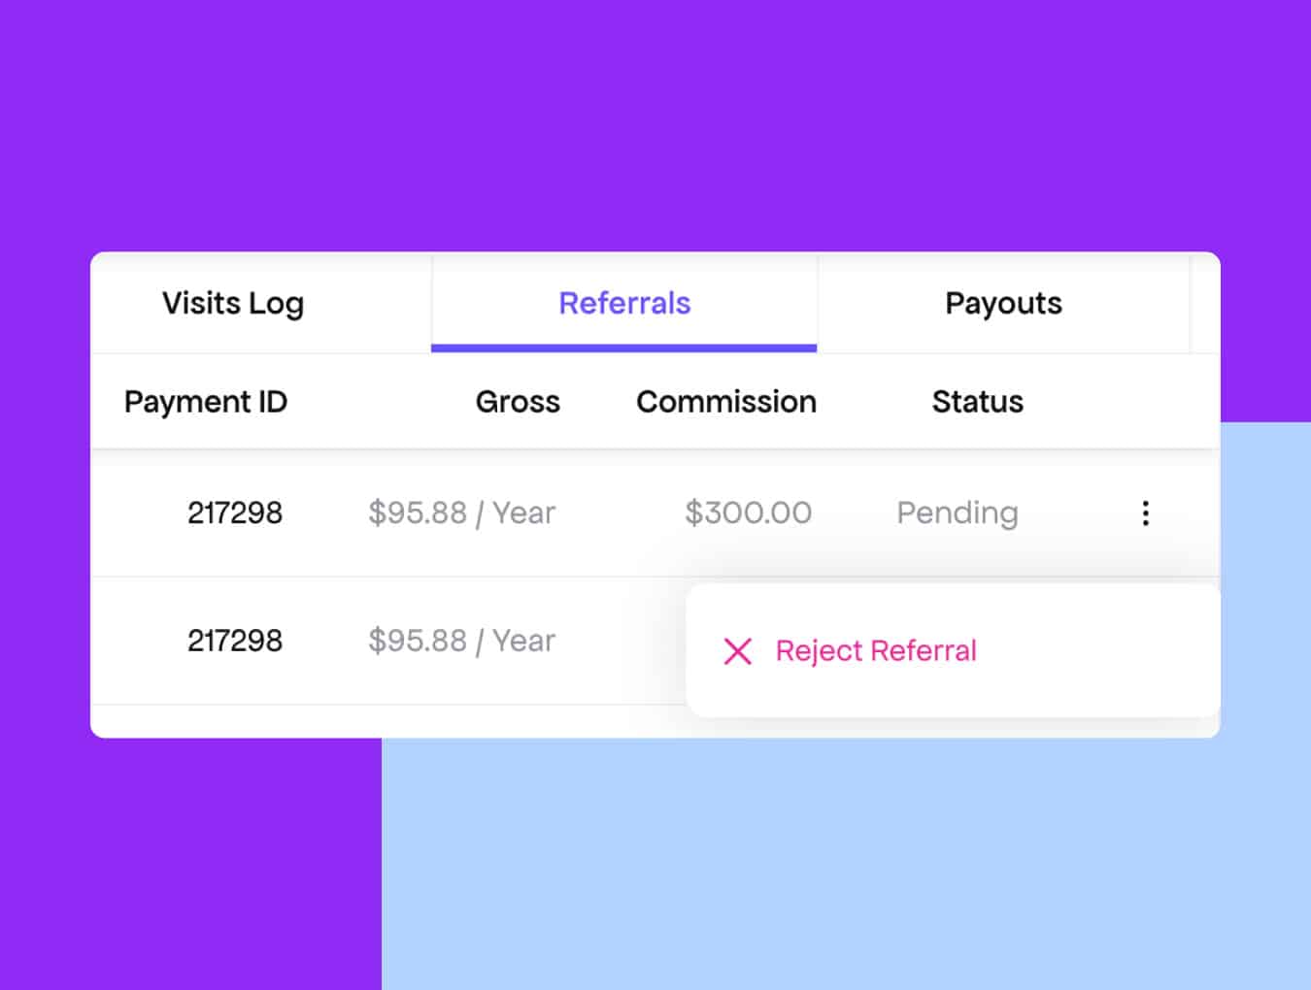Sort by the Commission column header
Screen dimensions: 1311x990
click(726, 402)
